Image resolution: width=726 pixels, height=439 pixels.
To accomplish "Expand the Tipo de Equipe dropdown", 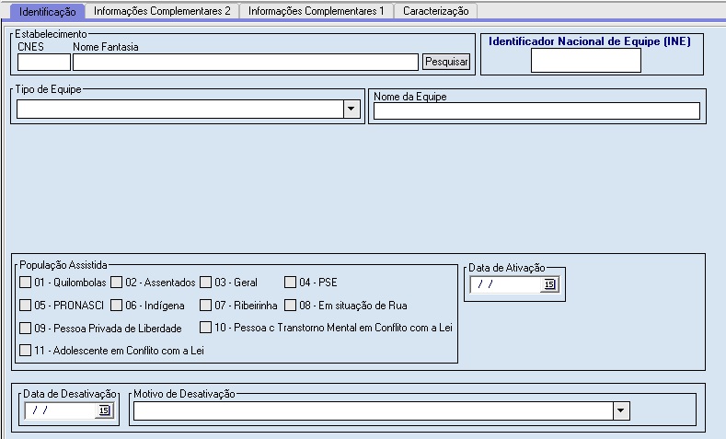I will (351, 110).
